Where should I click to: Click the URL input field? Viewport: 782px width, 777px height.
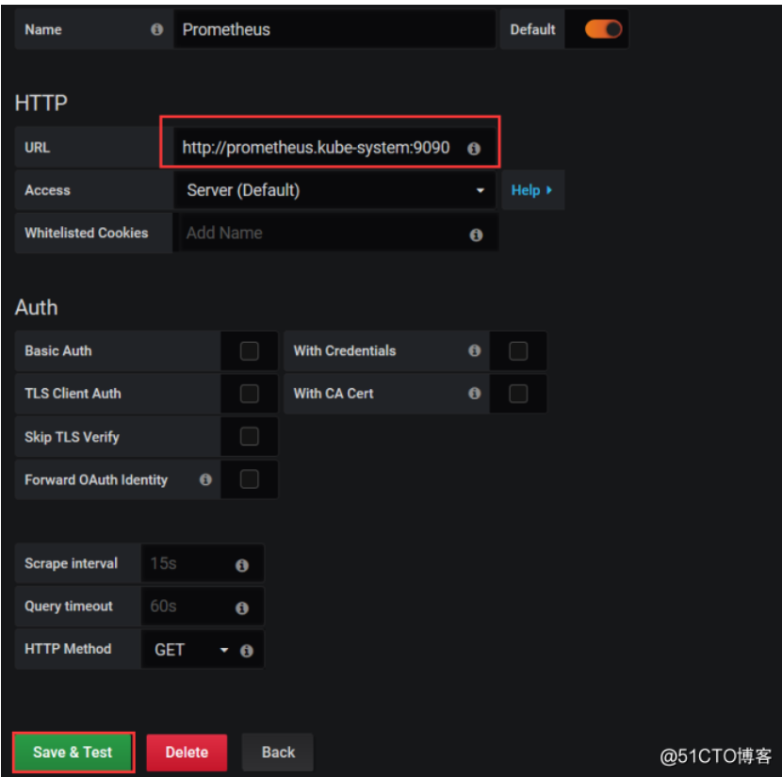[334, 148]
